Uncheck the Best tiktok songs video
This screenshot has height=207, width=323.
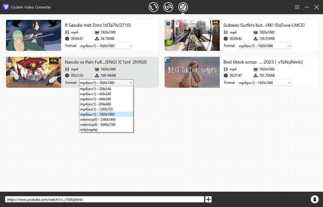point(168,60)
